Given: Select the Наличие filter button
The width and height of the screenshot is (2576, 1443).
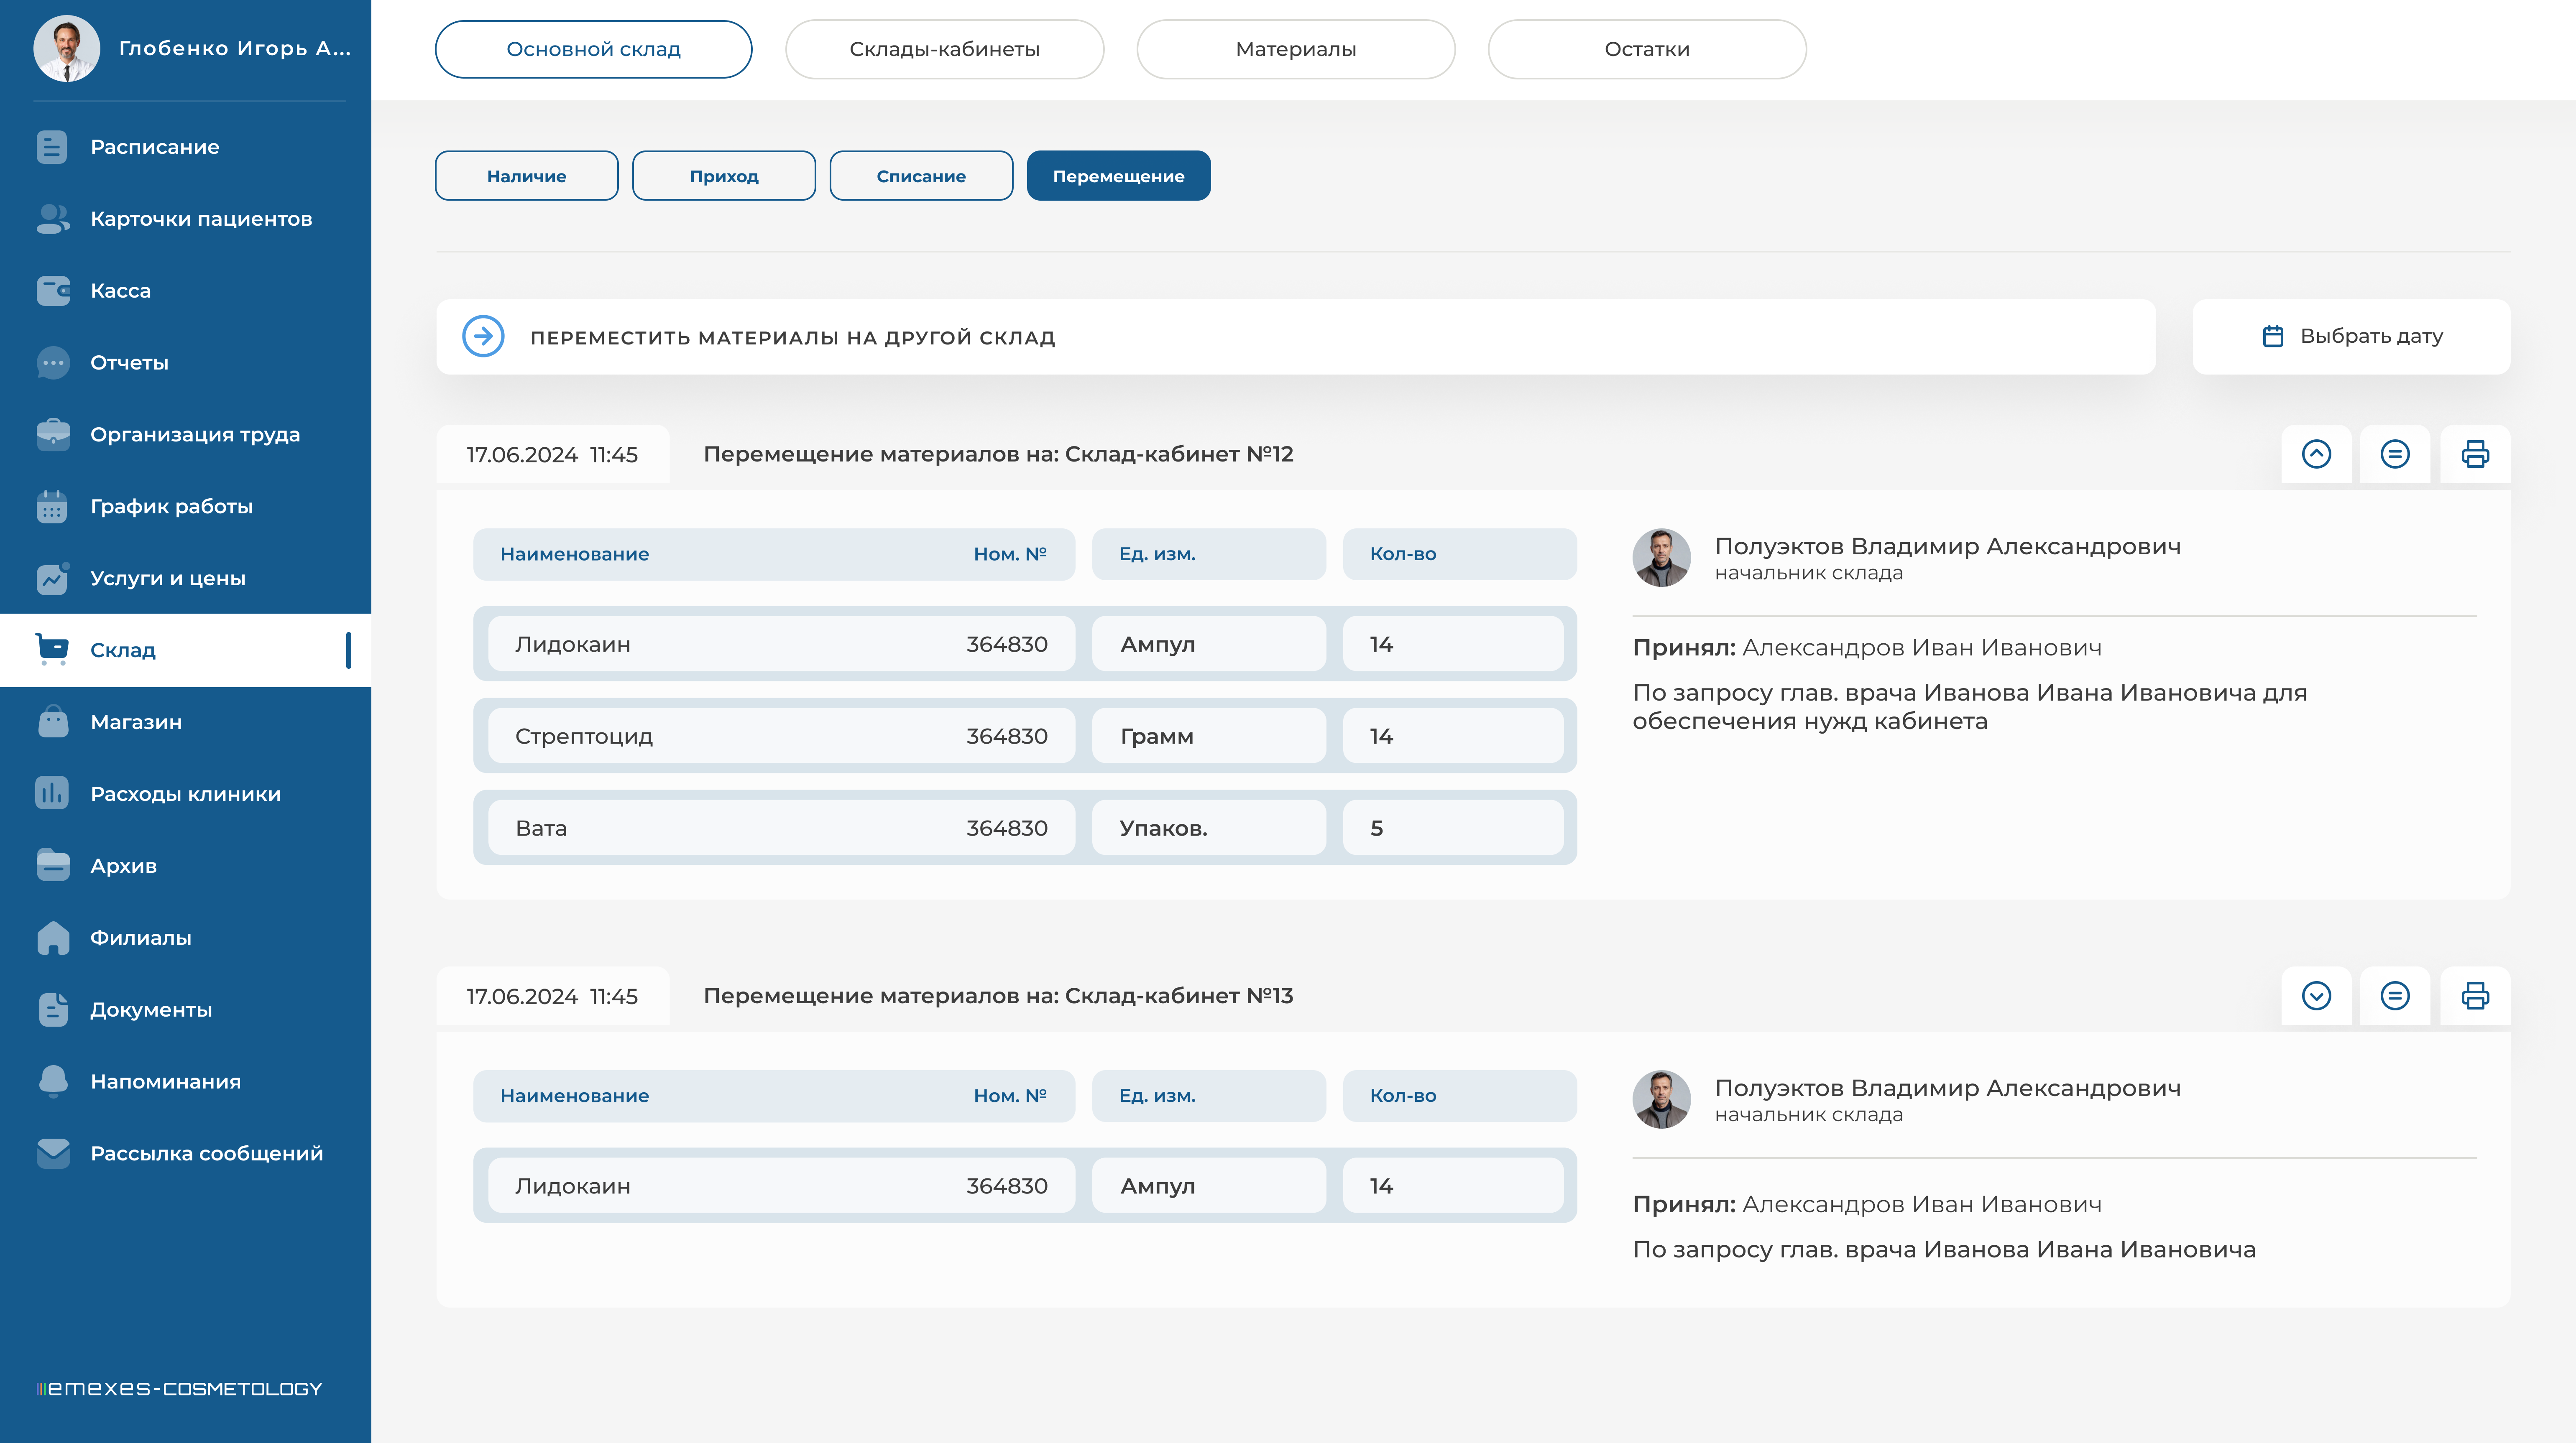Looking at the screenshot, I should coord(526,176).
